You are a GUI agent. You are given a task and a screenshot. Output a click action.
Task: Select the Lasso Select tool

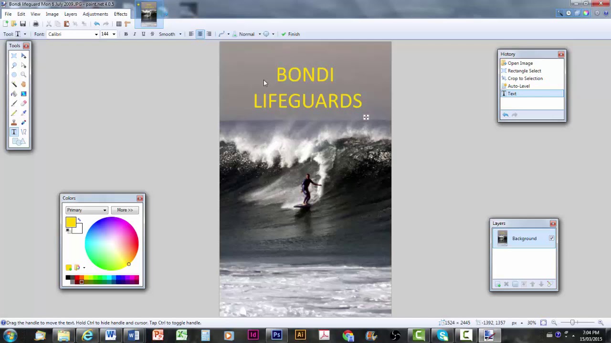14,65
